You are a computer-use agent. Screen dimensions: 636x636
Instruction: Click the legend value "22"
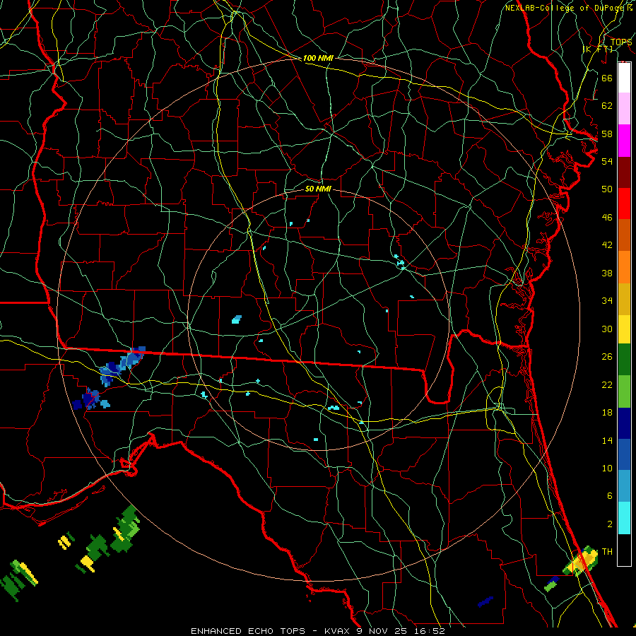607,385
